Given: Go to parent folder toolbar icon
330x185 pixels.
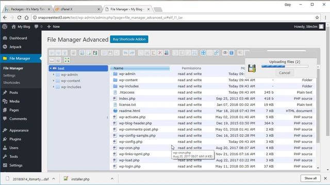Looking at the screenshot, I should tap(65, 52).
